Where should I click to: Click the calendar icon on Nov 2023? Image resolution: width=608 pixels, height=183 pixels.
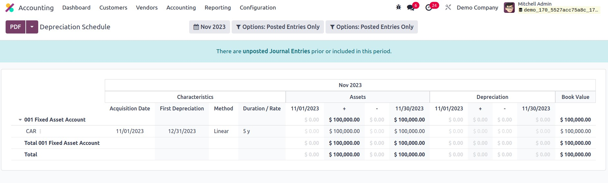196,27
